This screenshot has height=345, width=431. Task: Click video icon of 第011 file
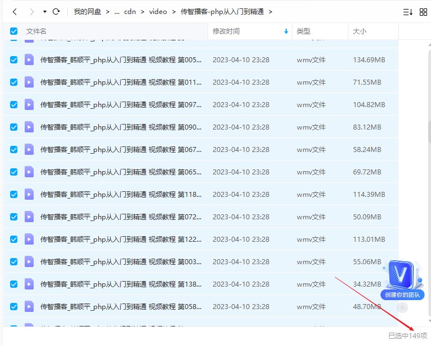coord(29,82)
